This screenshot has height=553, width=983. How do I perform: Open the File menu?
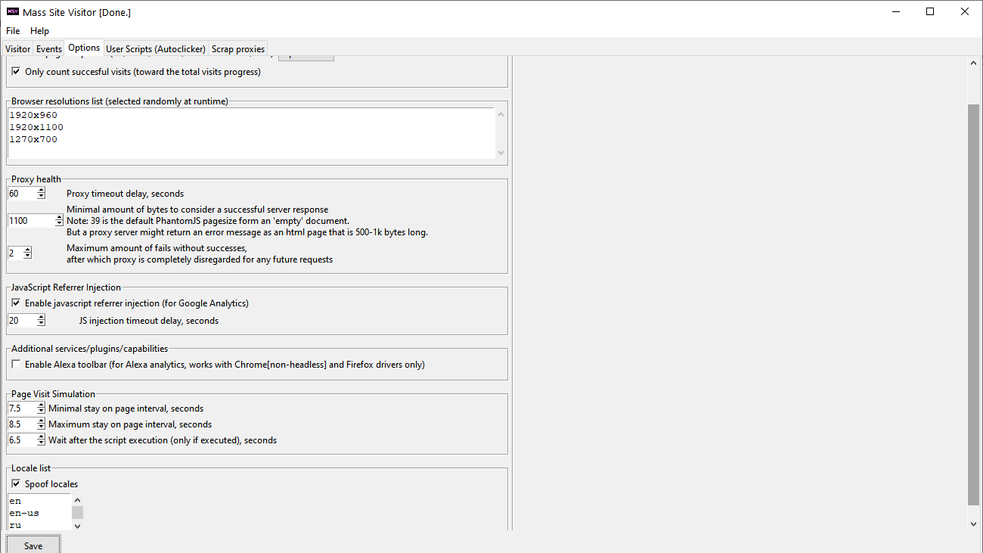coord(13,31)
